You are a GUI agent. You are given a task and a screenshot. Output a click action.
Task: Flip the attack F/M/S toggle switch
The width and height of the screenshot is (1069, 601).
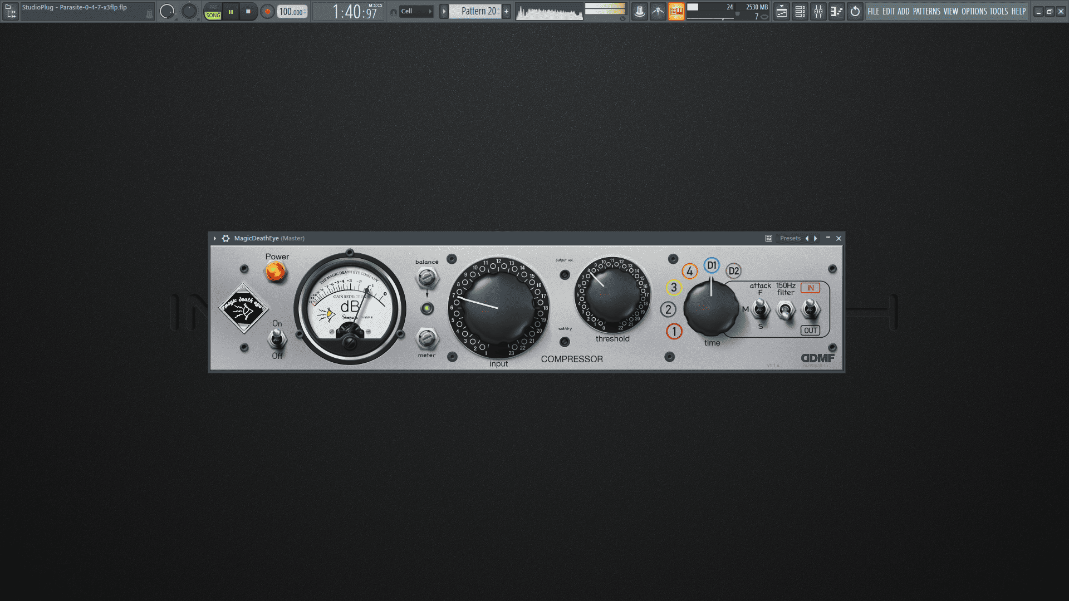760,308
